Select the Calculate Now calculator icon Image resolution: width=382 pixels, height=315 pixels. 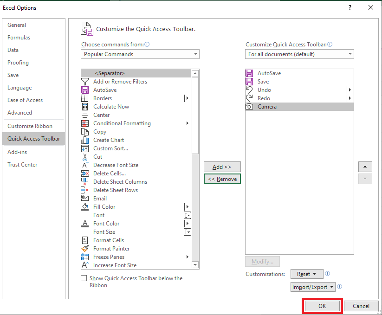tap(85, 107)
